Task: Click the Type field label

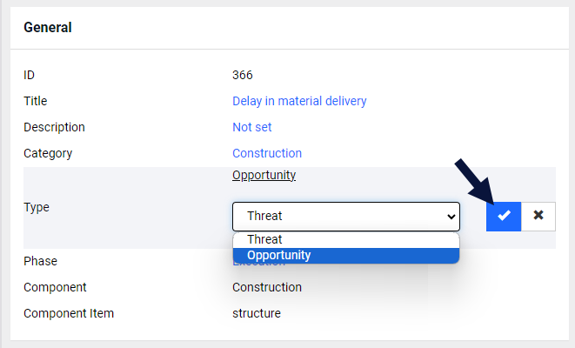Action: (x=37, y=208)
